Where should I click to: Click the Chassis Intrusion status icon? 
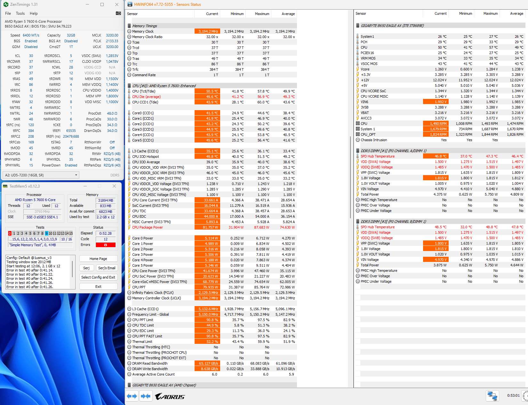(x=358, y=140)
